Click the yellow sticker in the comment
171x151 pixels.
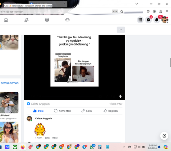pos(40,129)
